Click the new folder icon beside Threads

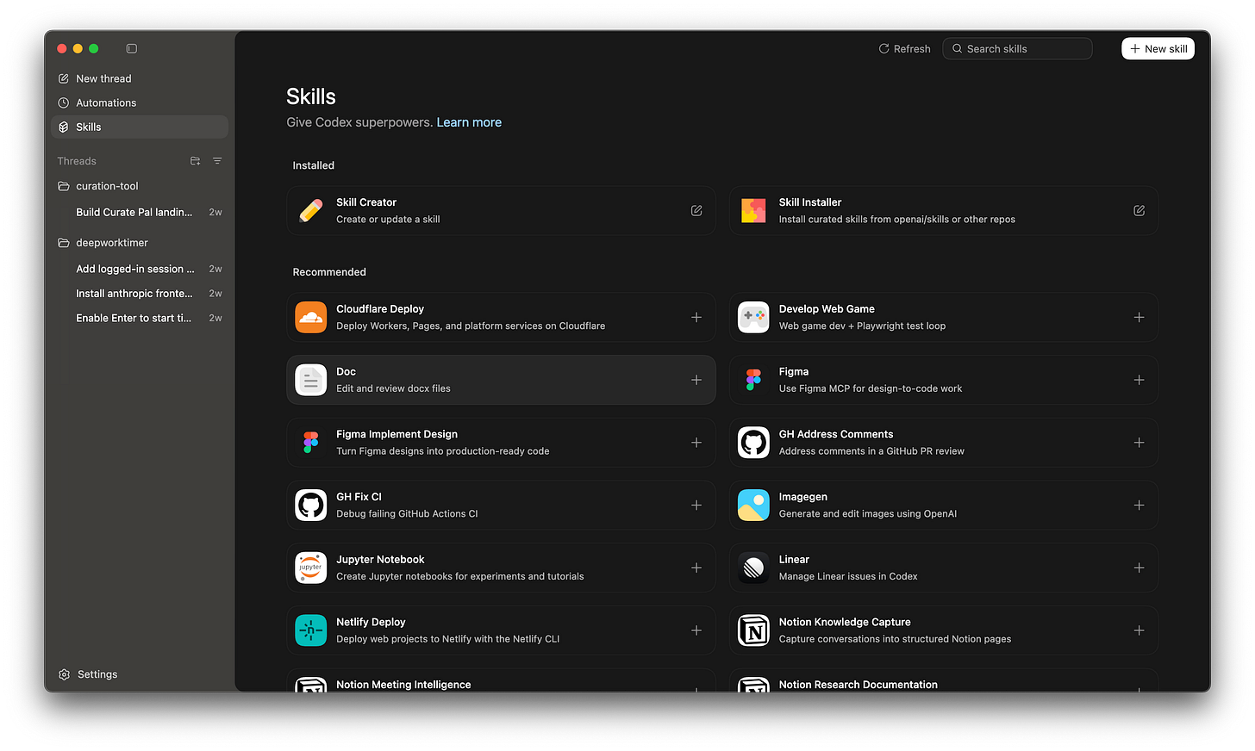click(x=195, y=161)
